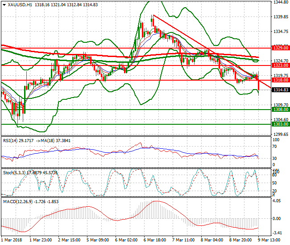Click the 2 Mar 15:00 time label

pyautogui.click(x=69, y=240)
